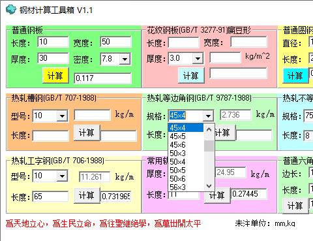Screen dimensions: 313x241
Task: Click the 花纹钢板 长度 input field
Action: [183, 42]
